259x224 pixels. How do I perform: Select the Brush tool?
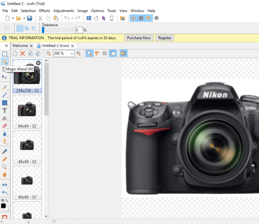pyautogui.click(x=5, y=87)
